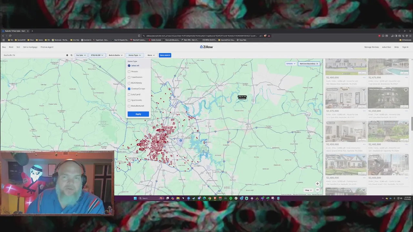The height and width of the screenshot is (232, 413).
Task: Open the All Bookmarks folder
Action: pos(406,40)
